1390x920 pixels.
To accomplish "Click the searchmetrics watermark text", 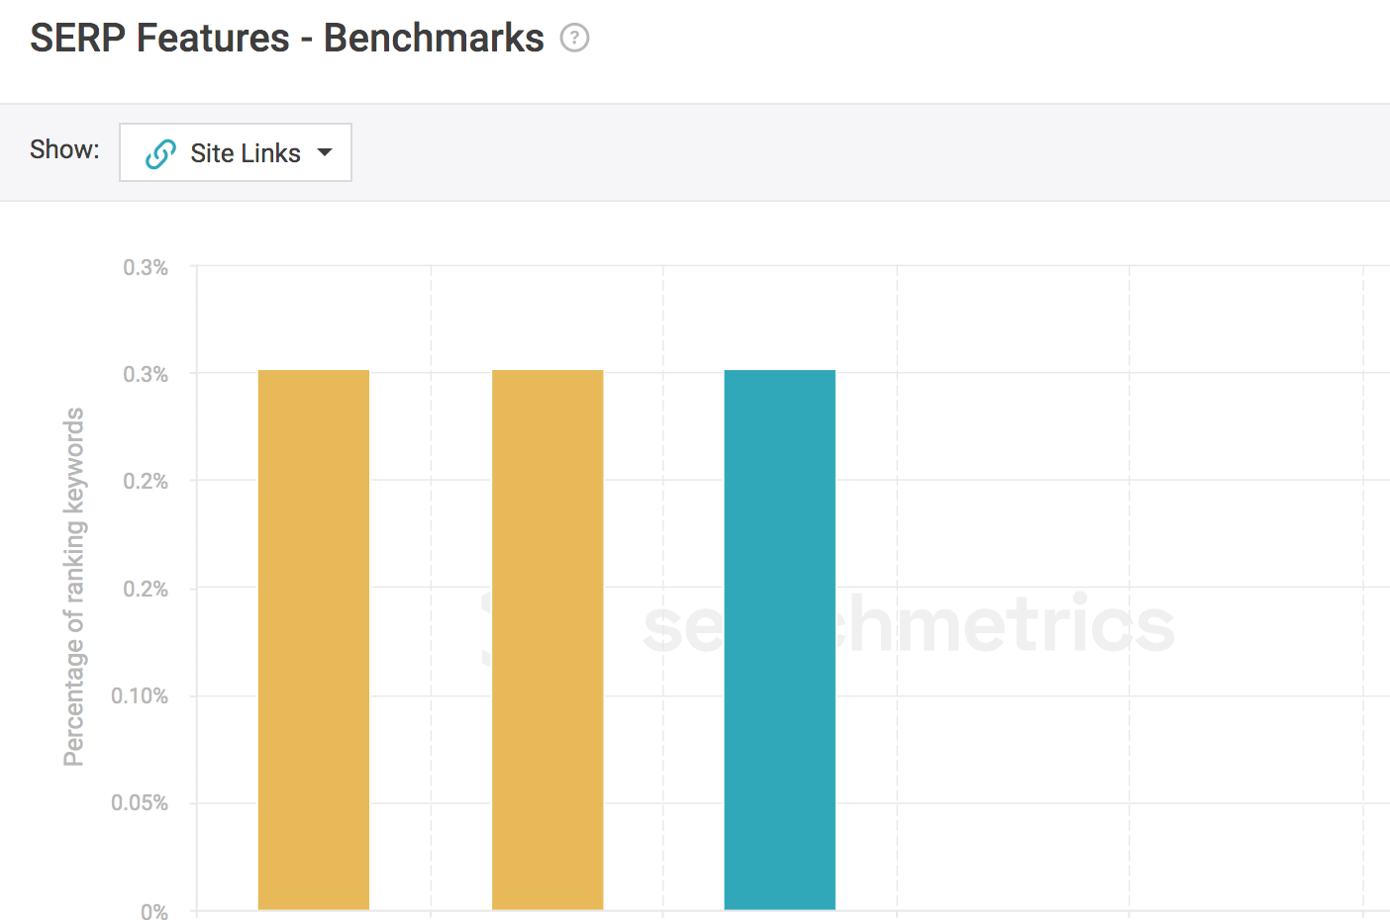I will 908,624.
